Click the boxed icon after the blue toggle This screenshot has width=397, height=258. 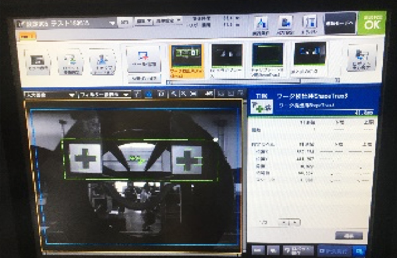pyautogui.click(x=161, y=94)
